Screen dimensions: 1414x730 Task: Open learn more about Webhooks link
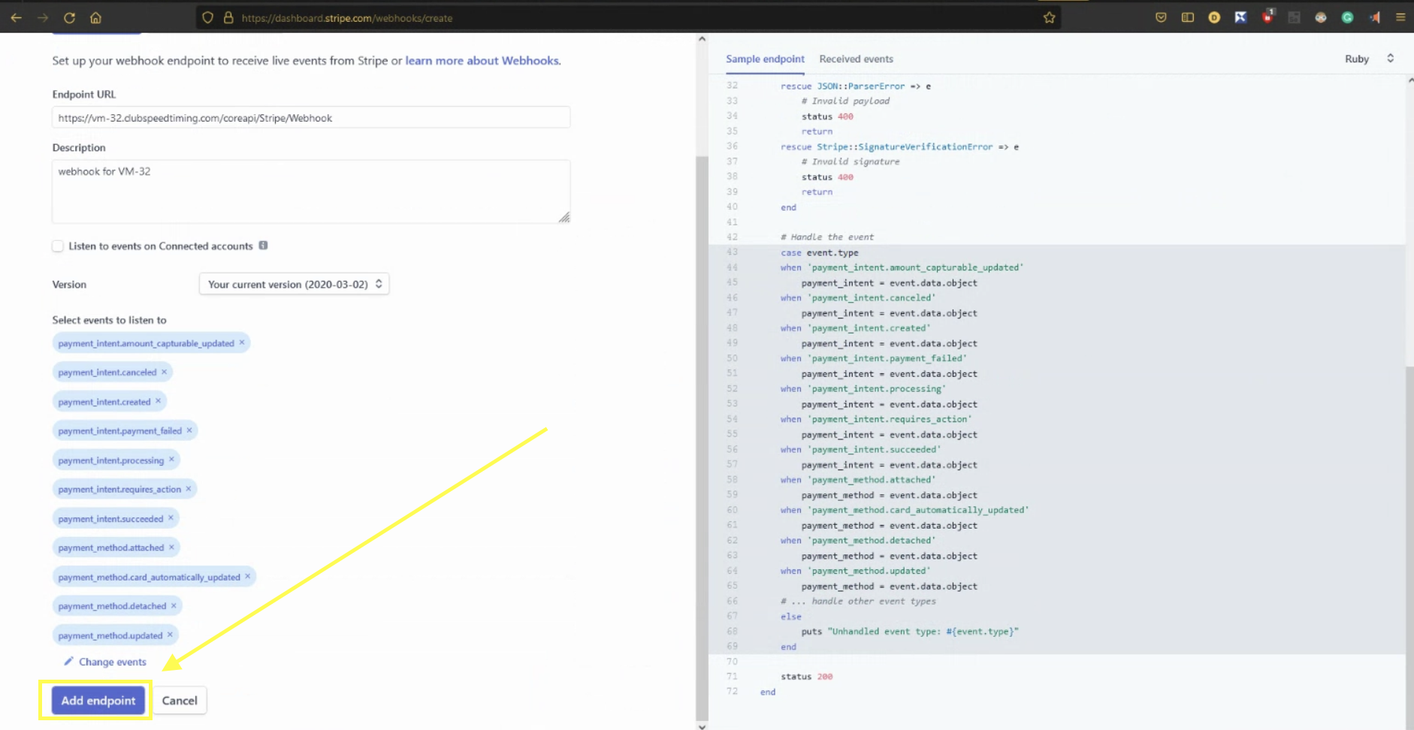(482, 61)
